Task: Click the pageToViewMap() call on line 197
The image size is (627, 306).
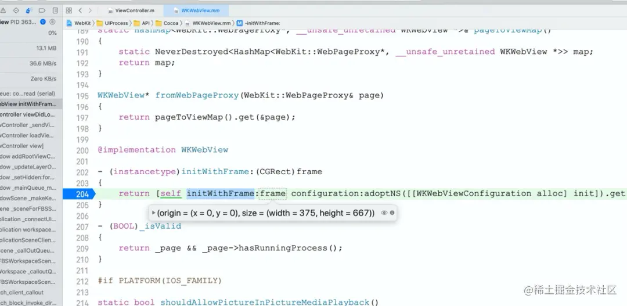Action: (x=192, y=118)
